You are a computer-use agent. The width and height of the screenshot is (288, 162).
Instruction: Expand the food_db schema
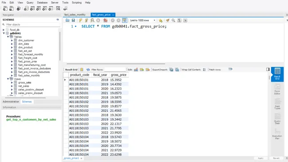pyautogui.click(x=4, y=30)
